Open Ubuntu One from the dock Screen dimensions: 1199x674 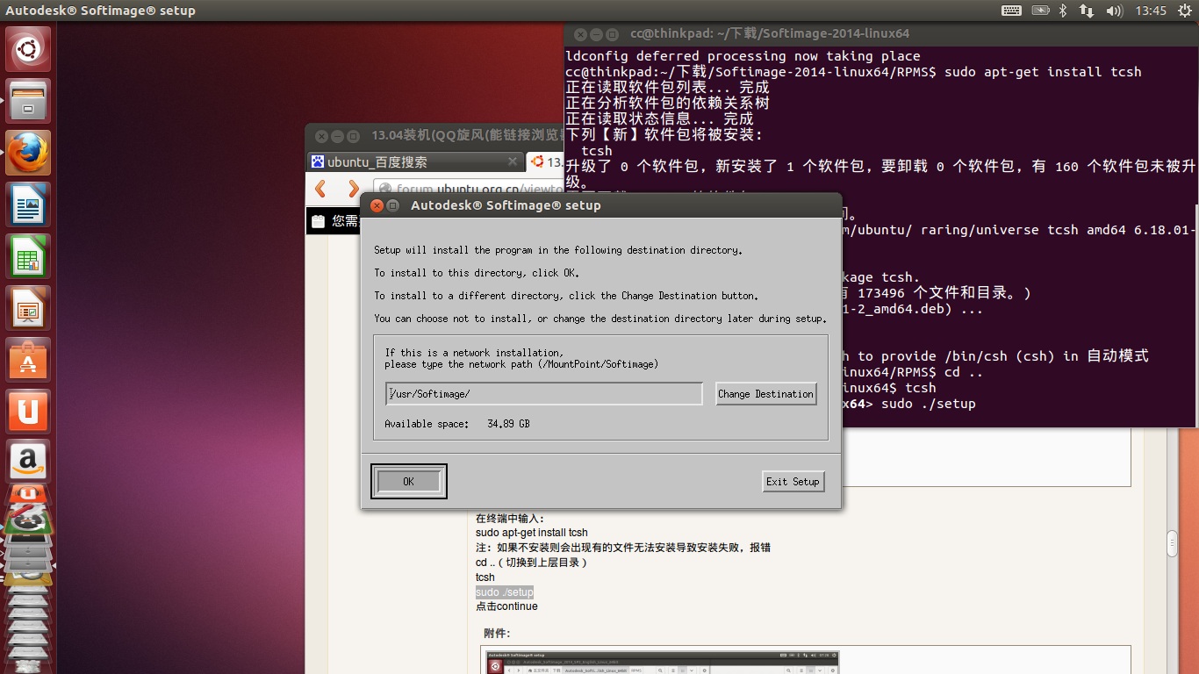coord(28,412)
